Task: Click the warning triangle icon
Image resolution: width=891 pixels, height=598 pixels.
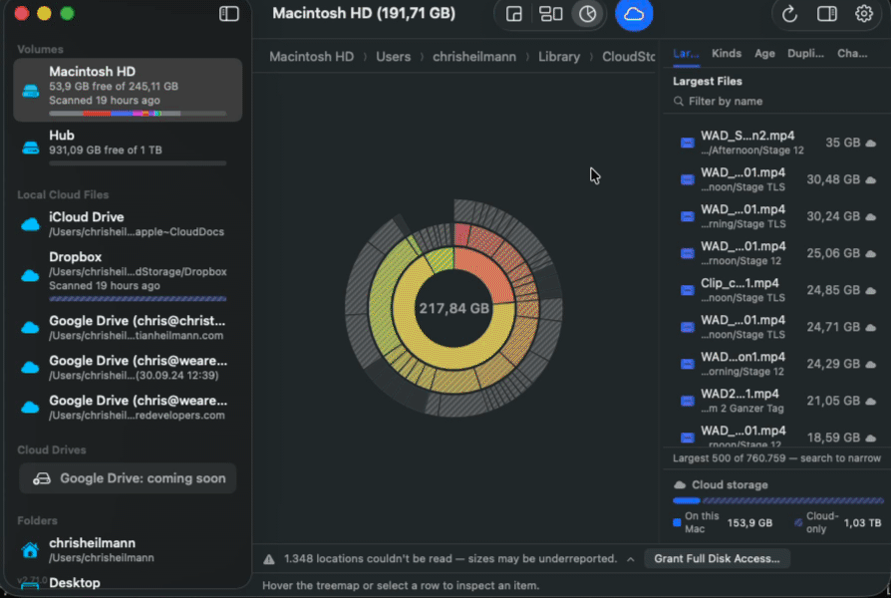Action: [269, 559]
